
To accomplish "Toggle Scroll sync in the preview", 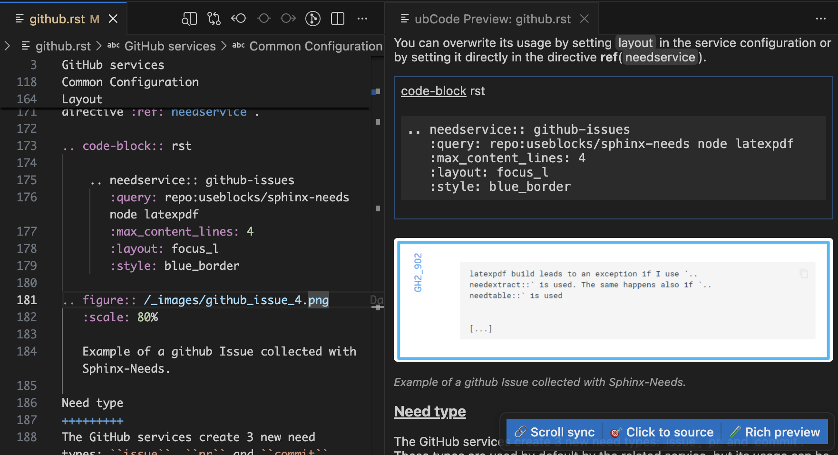I will (555, 432).
